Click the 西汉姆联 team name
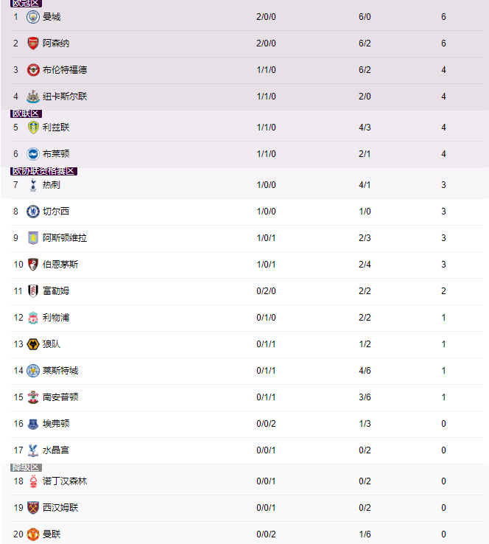This screenshot has width=489, height=544. click(60, 508)
